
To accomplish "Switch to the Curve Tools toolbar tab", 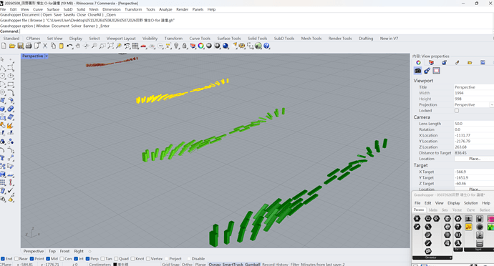I will click(200, 39).
